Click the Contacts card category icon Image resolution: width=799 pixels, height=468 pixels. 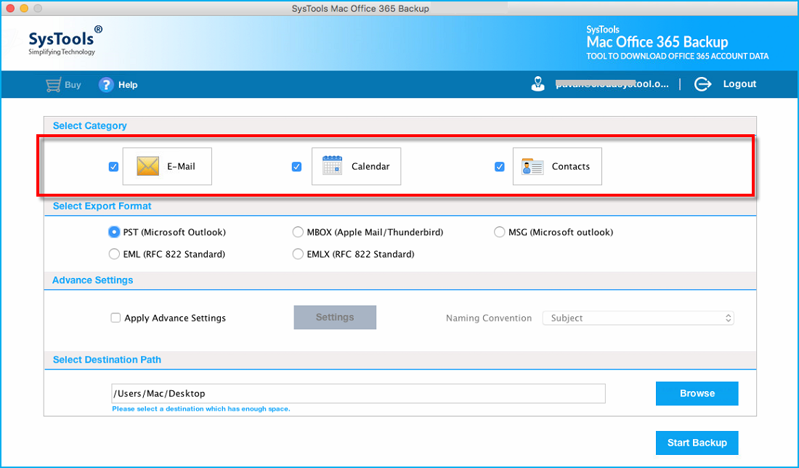point(532,166)
